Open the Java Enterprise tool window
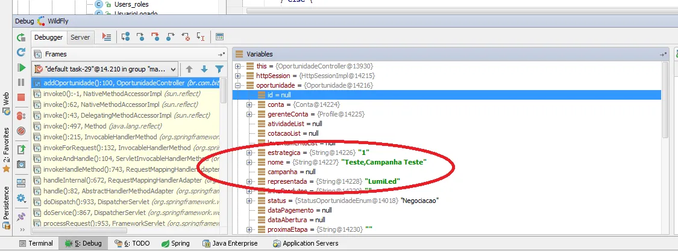The height and width of the screenshot is (251, 678). [x=230, y=244]
